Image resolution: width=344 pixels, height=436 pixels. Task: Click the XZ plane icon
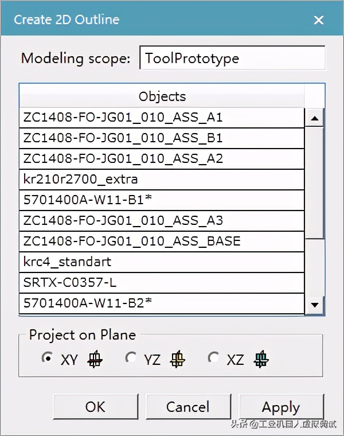point(262,359)
